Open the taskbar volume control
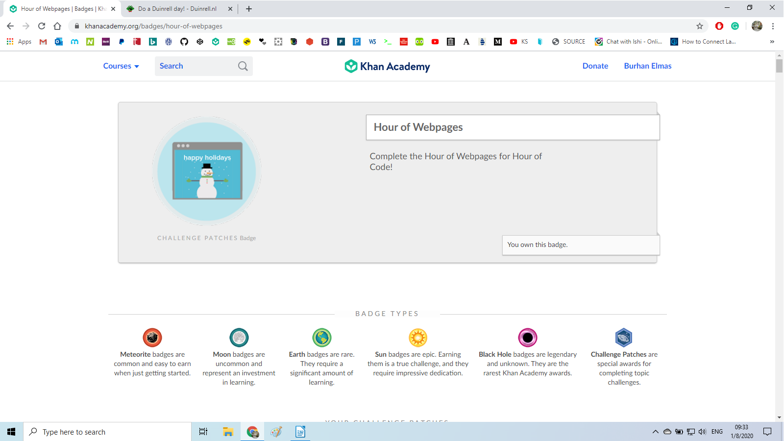The image size is (784, 441). pos(703,432)
